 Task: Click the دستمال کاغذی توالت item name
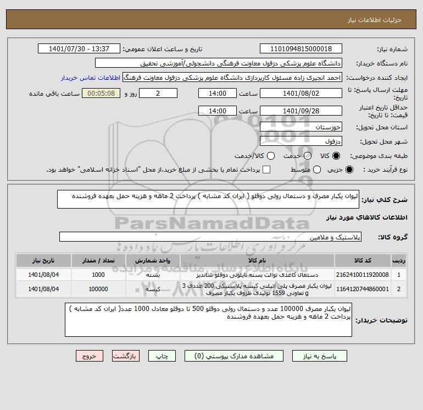pos(257,275)
